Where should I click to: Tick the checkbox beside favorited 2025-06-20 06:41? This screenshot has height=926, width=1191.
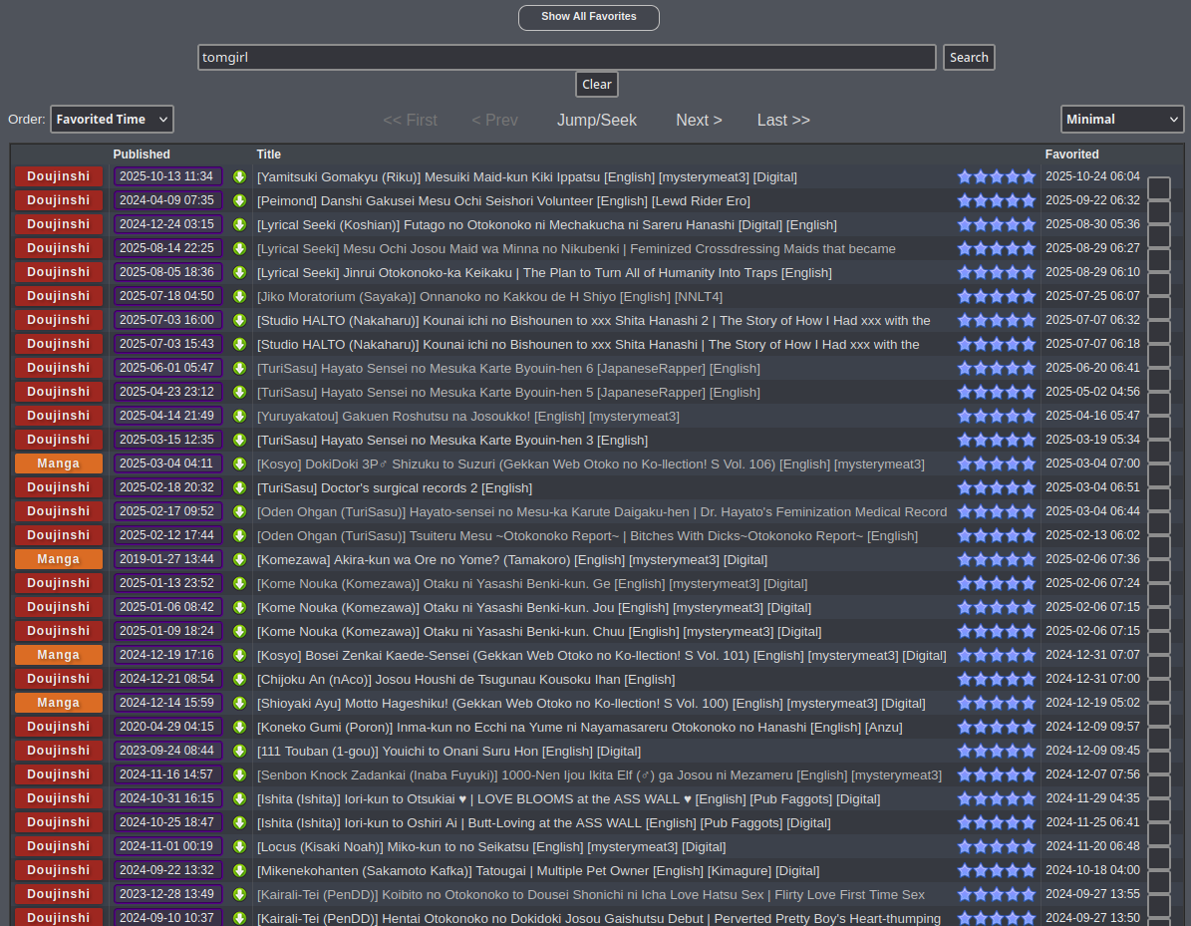pyautogui.click(x=1159, y=379)
